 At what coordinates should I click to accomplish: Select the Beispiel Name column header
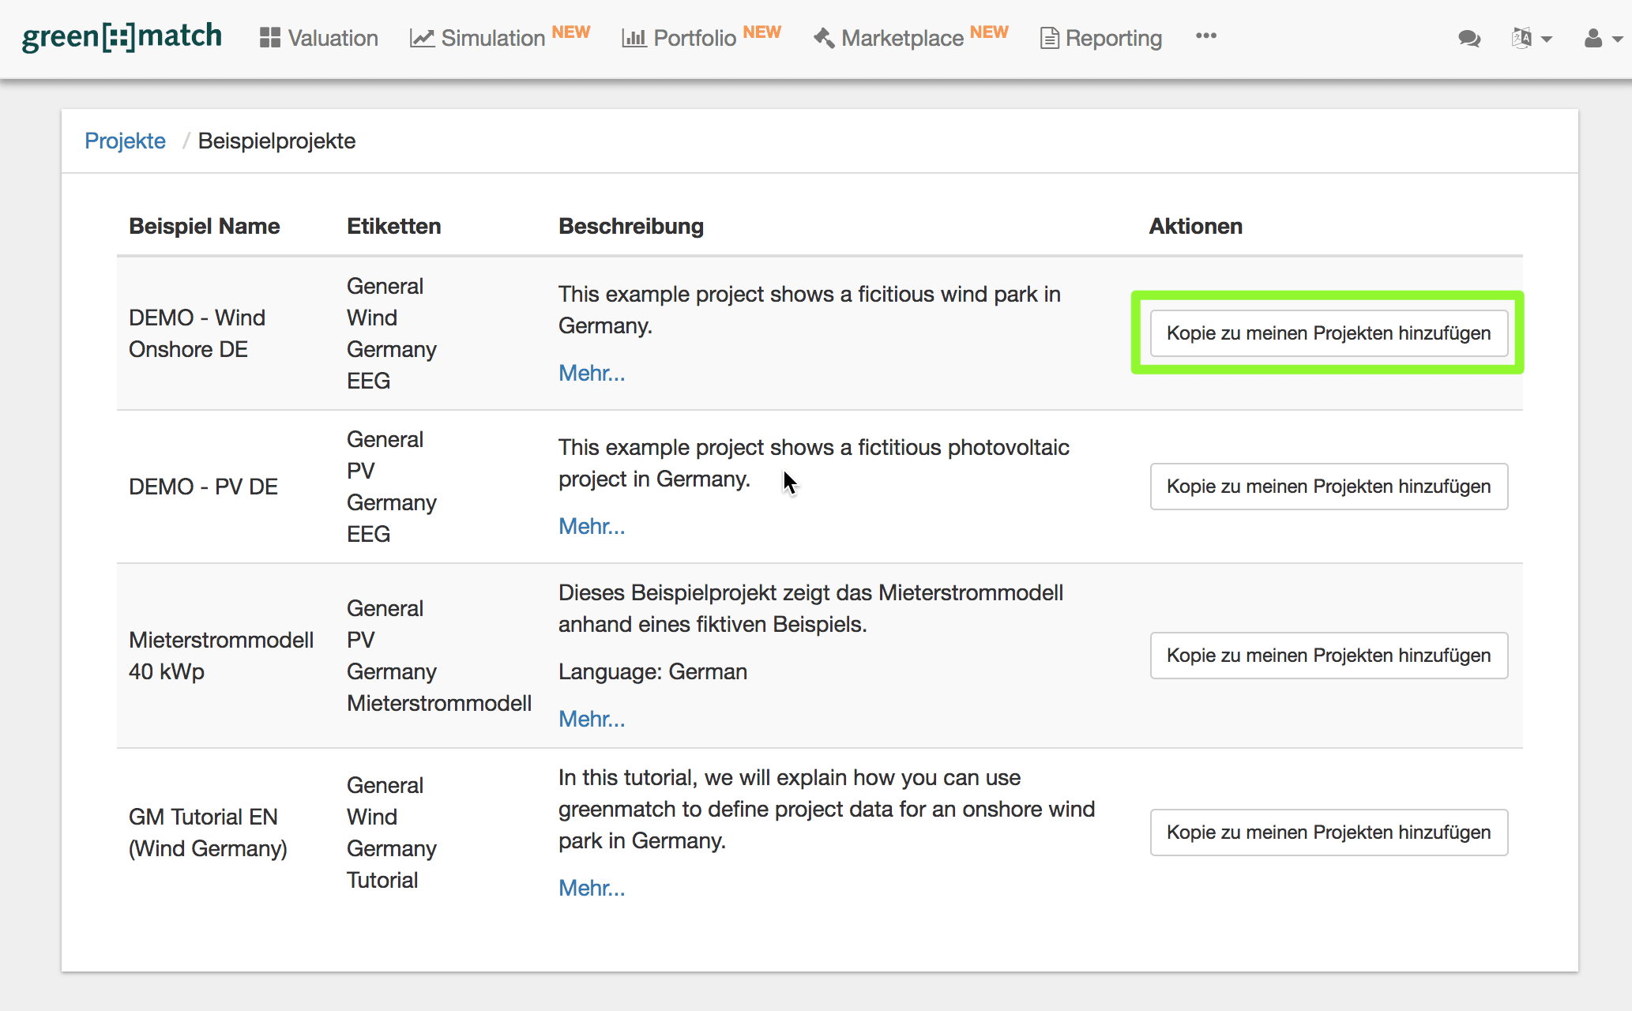click(x=204, y=226)
